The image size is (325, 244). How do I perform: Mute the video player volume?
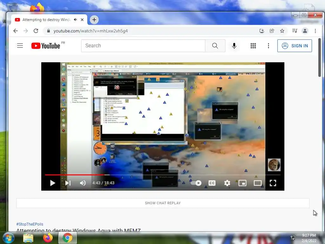pyautogui.click(x=83, y=183)
